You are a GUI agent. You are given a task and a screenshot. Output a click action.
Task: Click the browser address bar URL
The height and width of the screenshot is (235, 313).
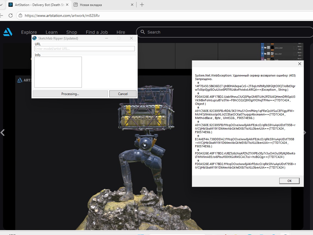coord(62,16)
